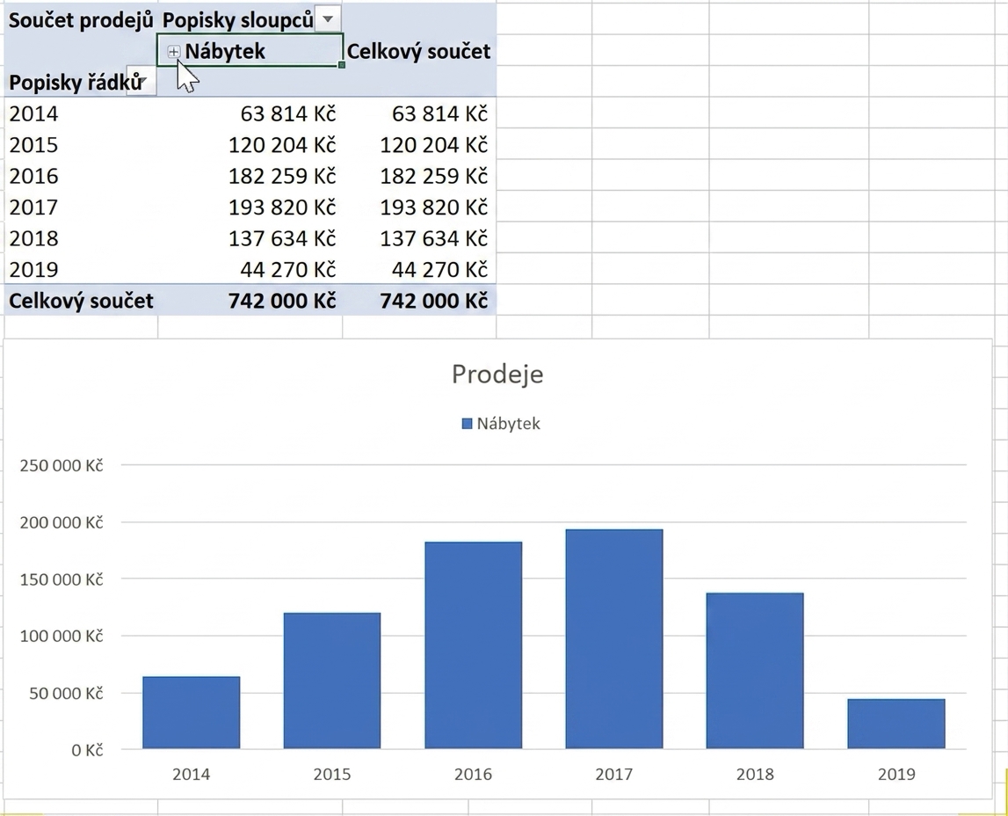This screenshot has height=816, width=1008.
Task: Open the Popisky řádků filter dropdown
Action: pos(141,81)
